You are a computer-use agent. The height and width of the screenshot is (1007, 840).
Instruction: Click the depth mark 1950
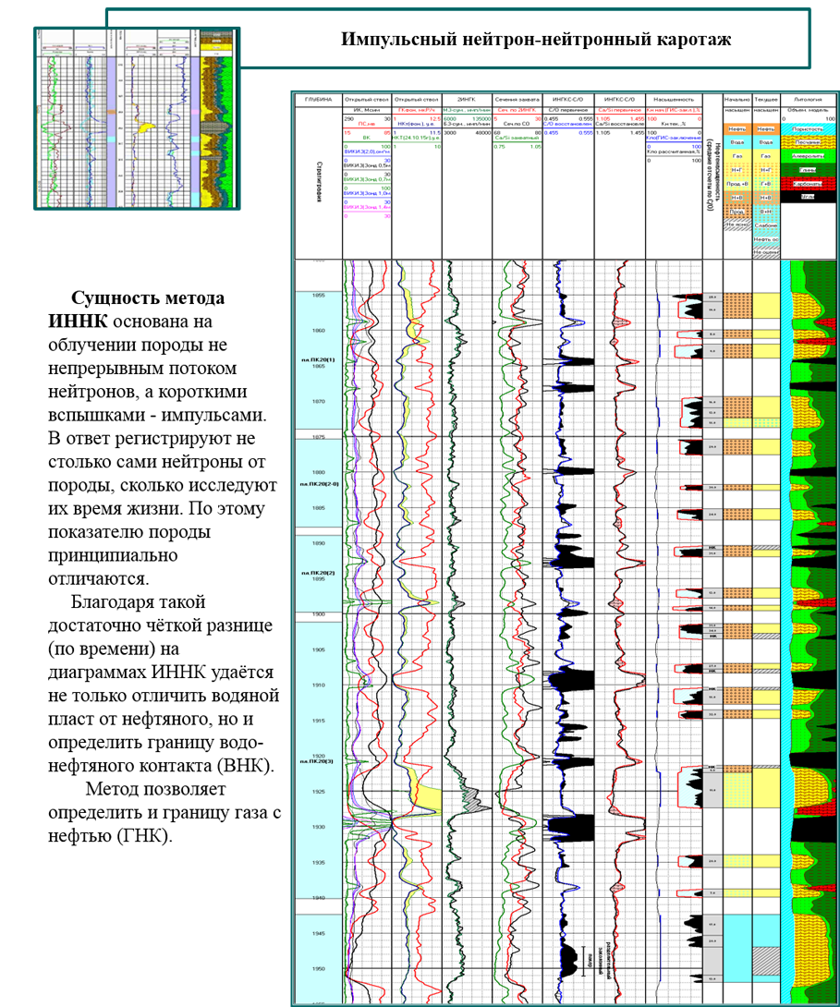click(319, 968)
